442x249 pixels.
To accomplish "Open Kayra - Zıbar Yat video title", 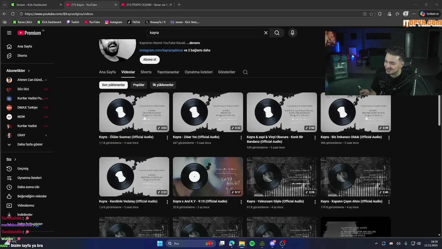I will pos(196,137).
